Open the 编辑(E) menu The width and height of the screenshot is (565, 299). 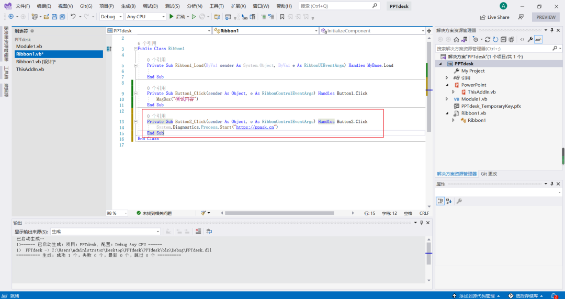[44, 6]
